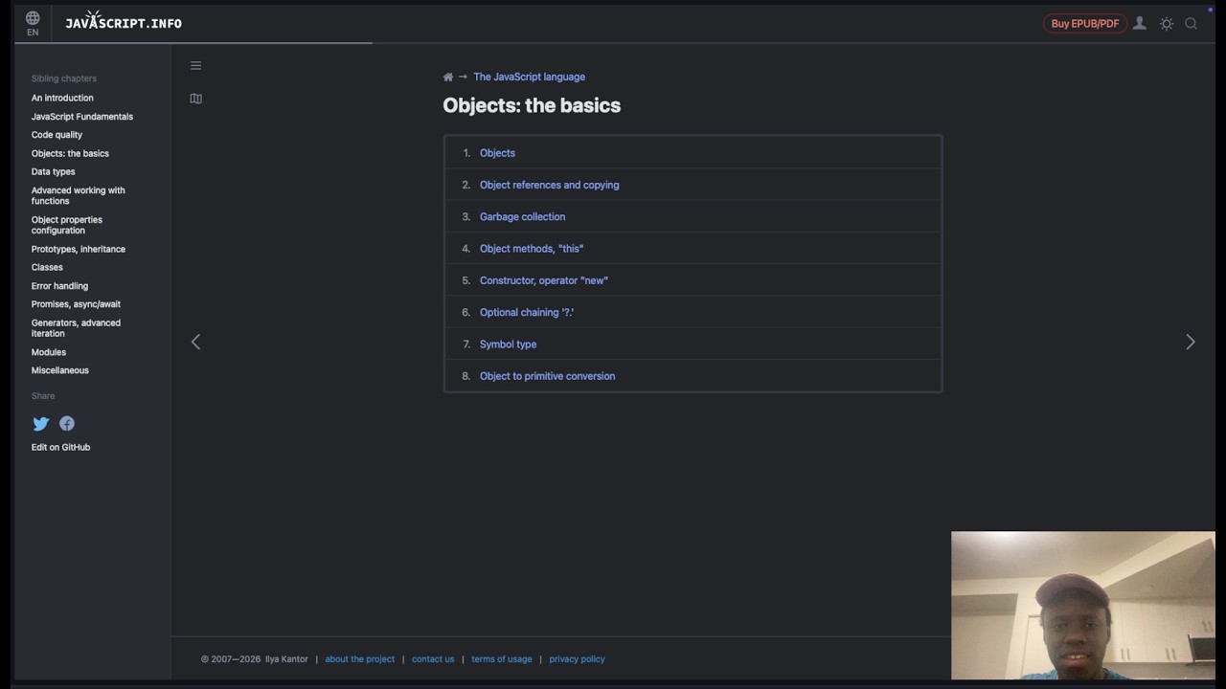This screenshot has height=689, width=1226.
Task: Open The JavaScript language breadcrumb link
Action: pos(529,77)
